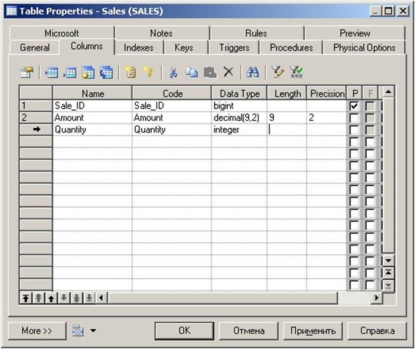
Task: Click the grid's scroll right arrow
Action: [376, 298]
